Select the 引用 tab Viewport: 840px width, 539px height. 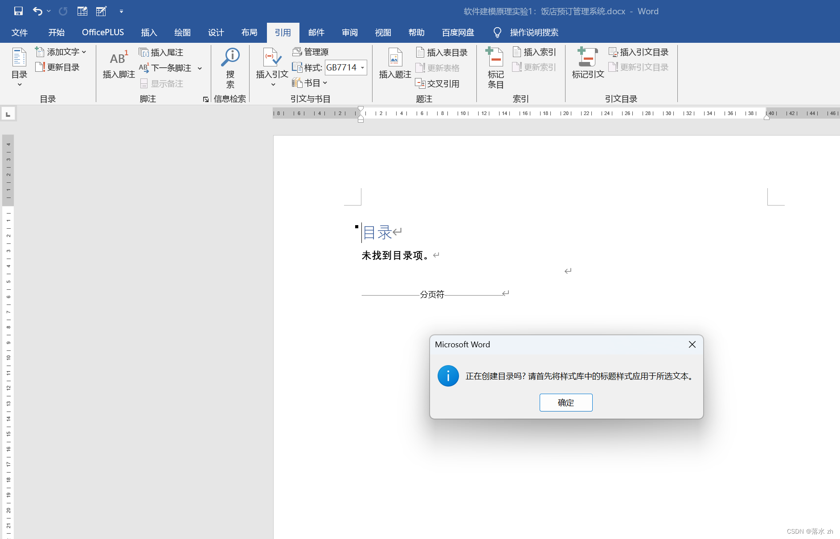pos(283,33)
